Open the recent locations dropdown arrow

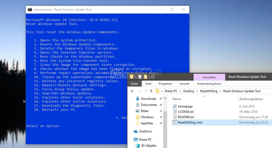[146, 91]
